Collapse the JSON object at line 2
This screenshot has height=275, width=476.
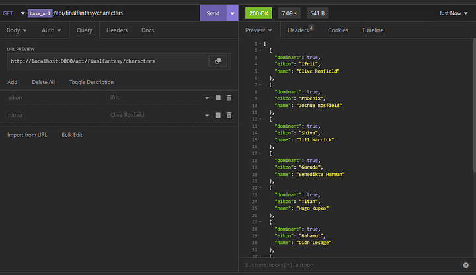260,50
